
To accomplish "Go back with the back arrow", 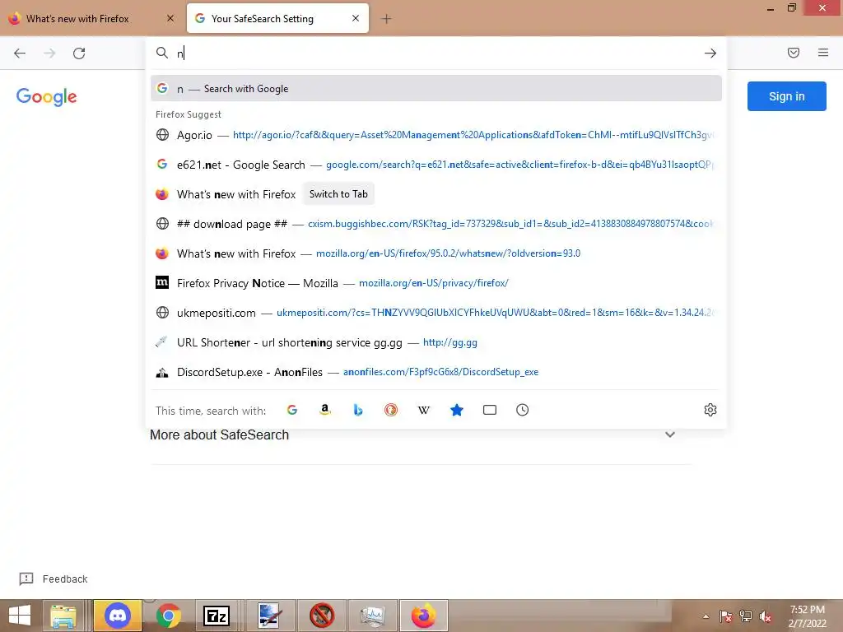I will point(20,53).
